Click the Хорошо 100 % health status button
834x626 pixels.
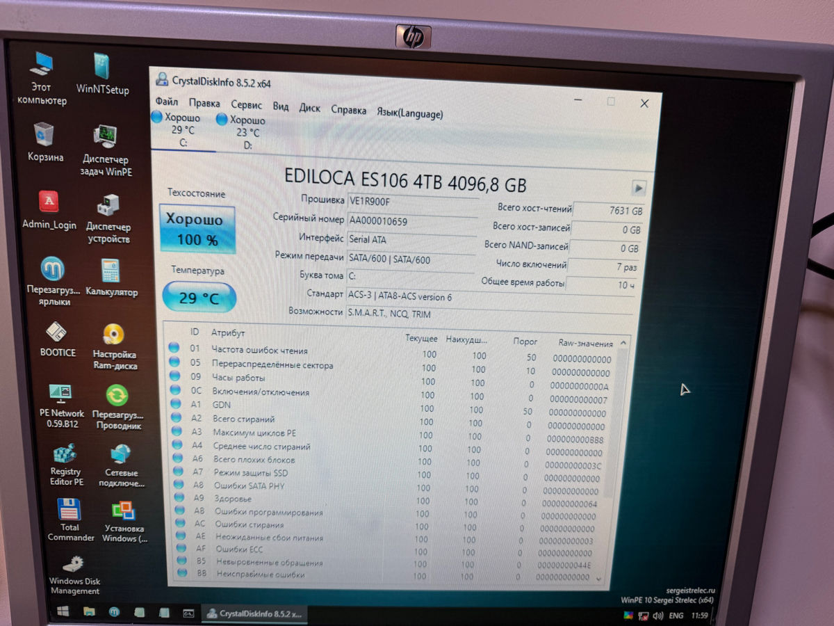(x=197, y=230)
